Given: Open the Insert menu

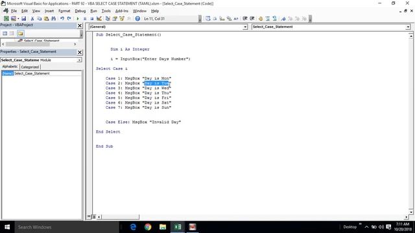Looking at the screenshot, I should 49,11.
